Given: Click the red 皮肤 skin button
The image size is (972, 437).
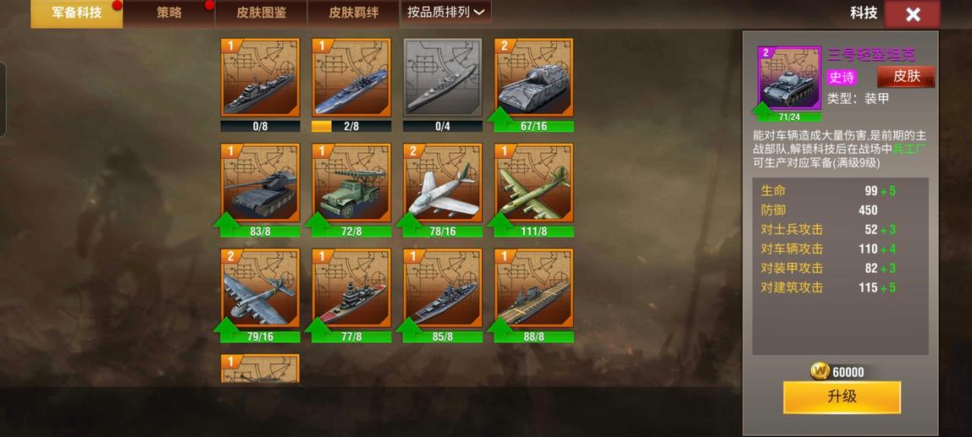Looking at the screenshot, I should [906, 77].
